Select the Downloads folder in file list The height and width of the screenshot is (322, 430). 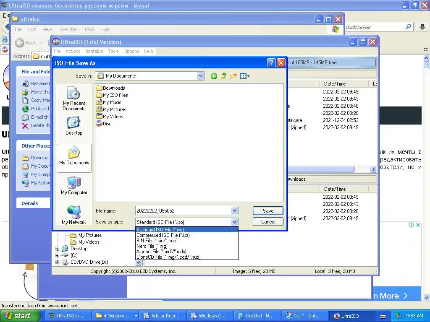110,88
